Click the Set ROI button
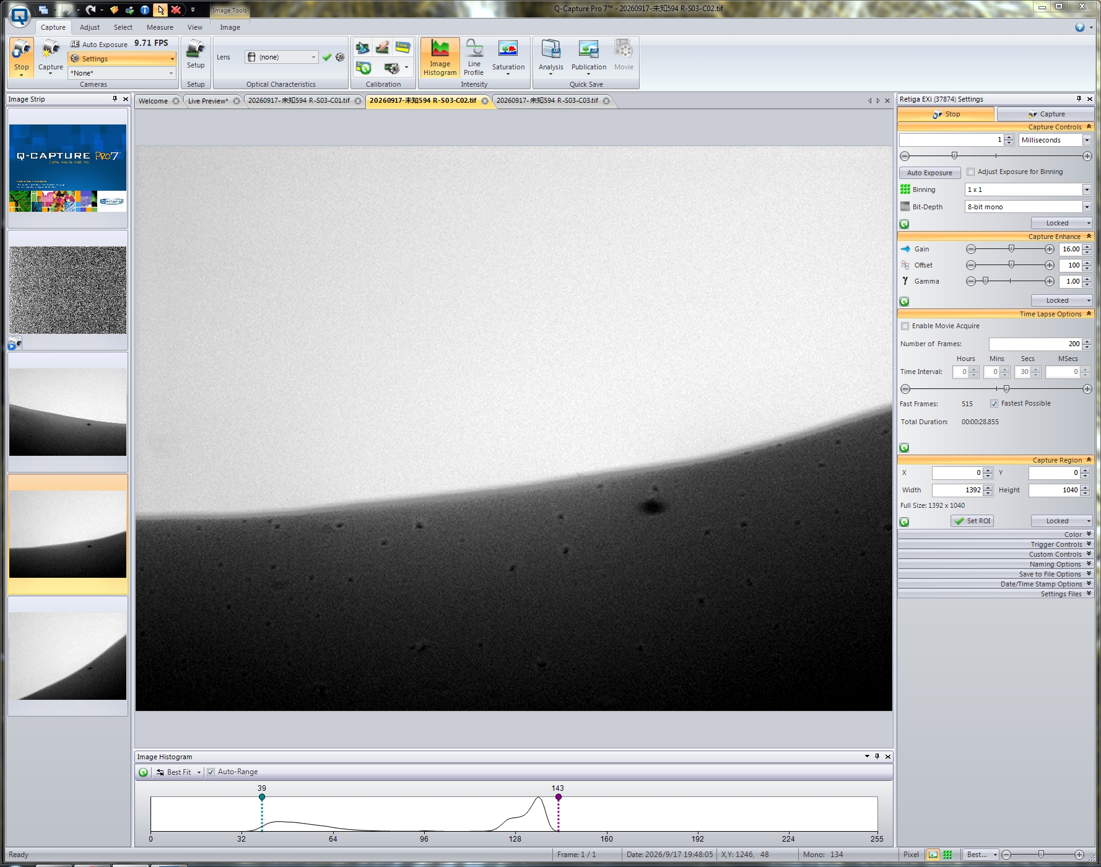Image resolution: width=1101 pixels, height=867 pixels. [972, 521]
